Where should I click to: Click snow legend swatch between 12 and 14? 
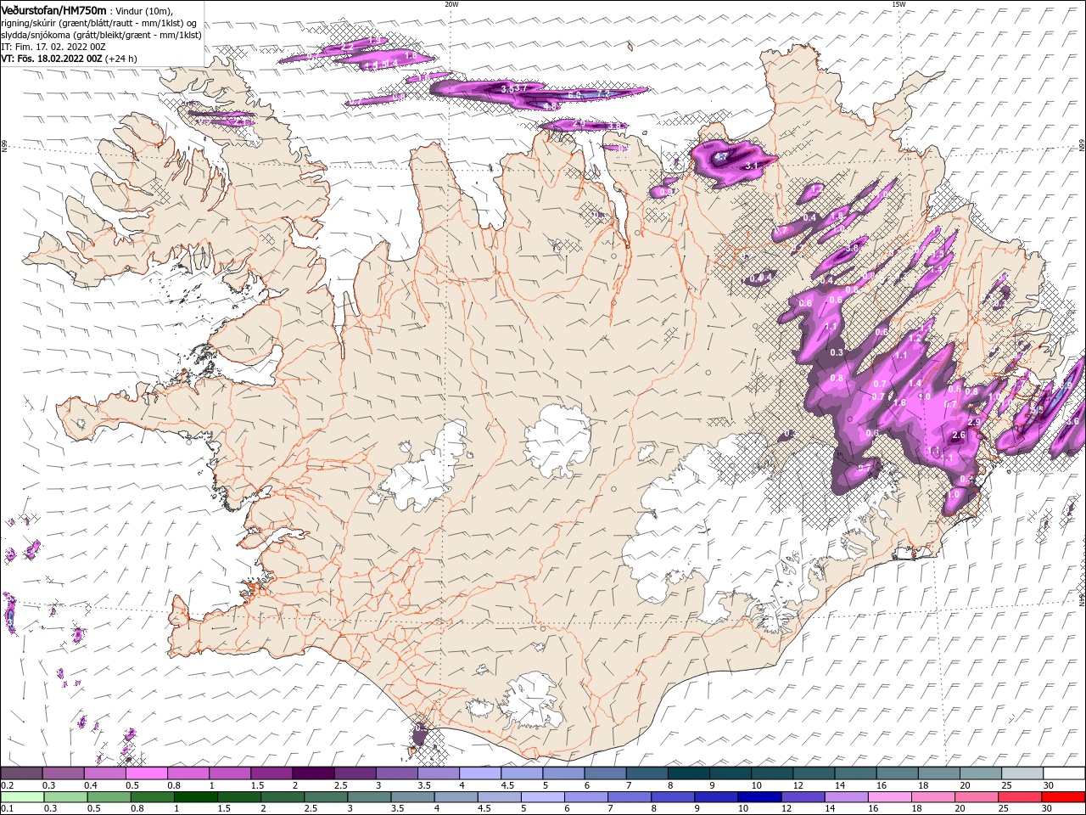click(814, 773)
